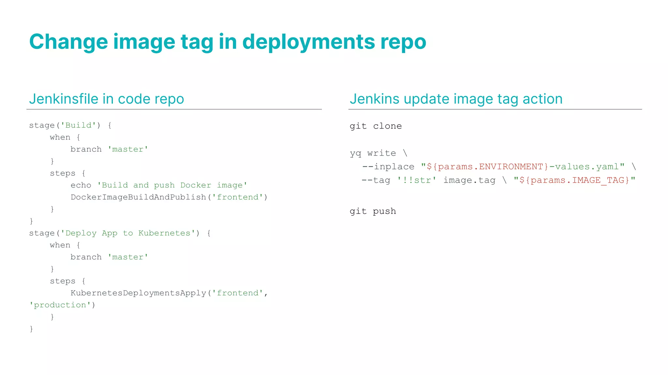Image resolution: width=668 pixels, height=375 pixels.
Task: Click the --inplace ENVIRONMENT-values.yaml line
Action: click(499, 167)
